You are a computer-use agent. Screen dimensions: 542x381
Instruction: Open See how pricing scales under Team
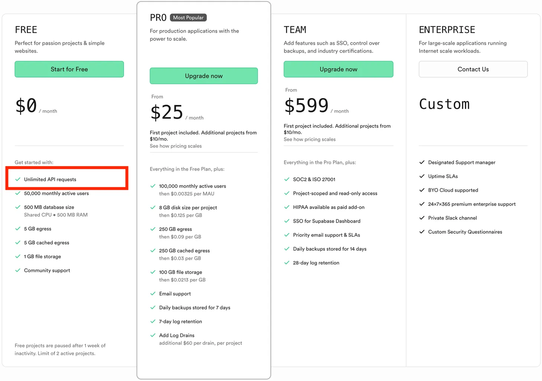click(310, 139)
